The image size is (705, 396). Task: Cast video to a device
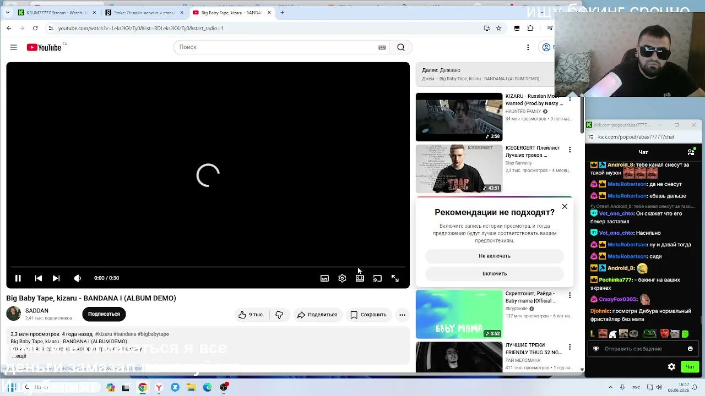tap(377, 278)
